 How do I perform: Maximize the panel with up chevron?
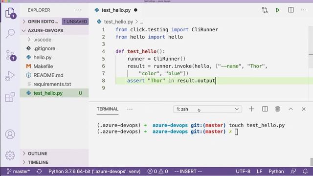click(291, 109)
